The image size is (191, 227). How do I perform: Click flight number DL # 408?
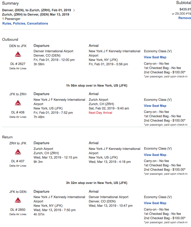point(18,112)
